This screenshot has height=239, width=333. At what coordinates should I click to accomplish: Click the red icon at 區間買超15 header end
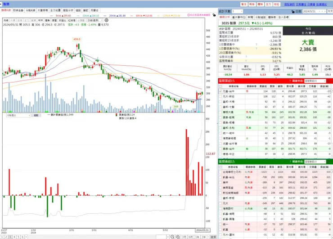pos(328,81)
